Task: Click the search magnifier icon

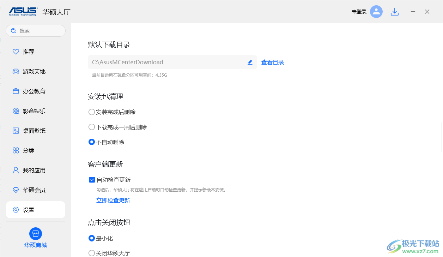Action: [13, 31]
